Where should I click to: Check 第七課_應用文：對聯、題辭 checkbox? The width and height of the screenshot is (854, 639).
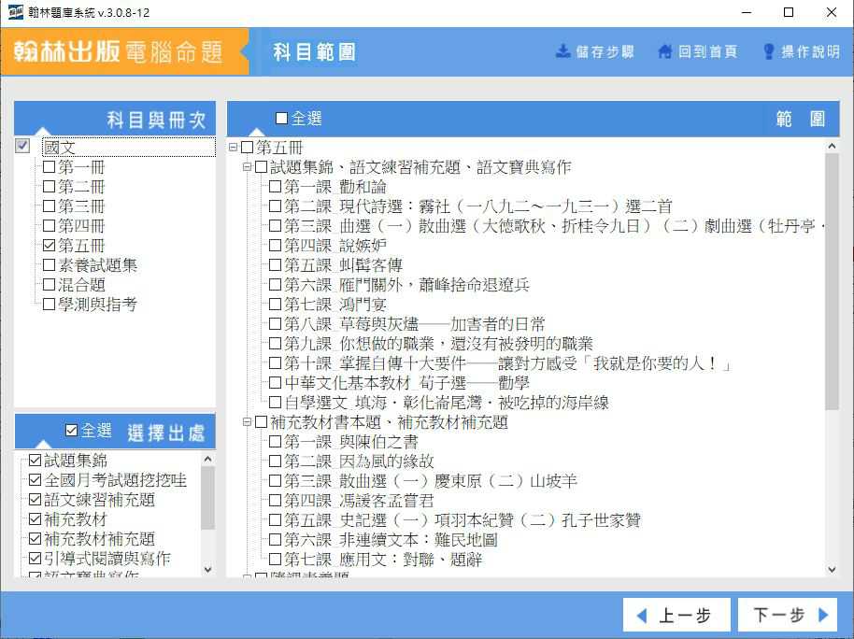tap(276, 559)
